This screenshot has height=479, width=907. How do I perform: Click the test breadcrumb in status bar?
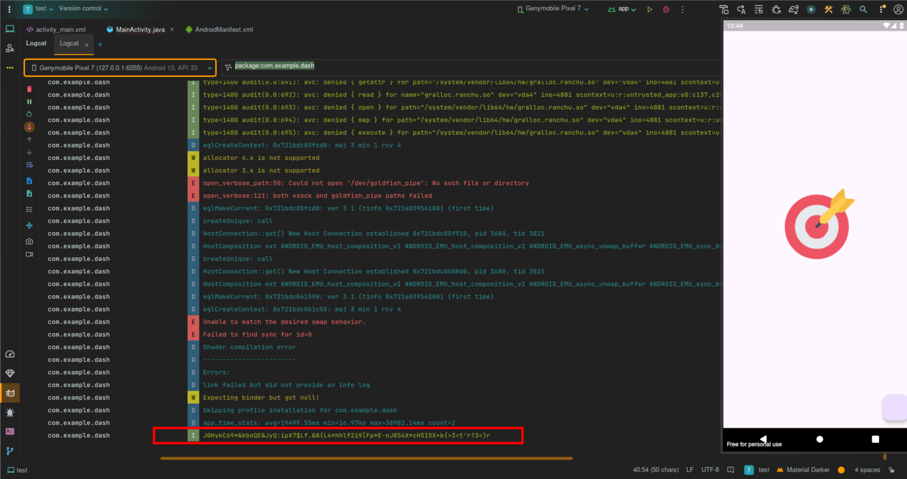point(17,470)
